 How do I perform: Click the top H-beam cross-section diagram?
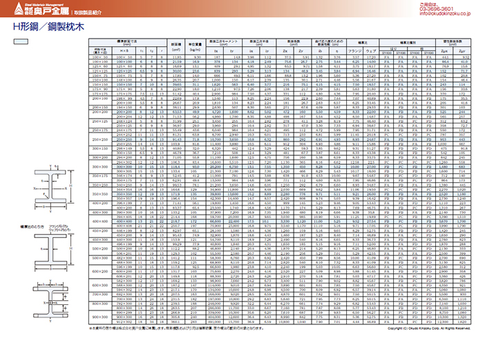[x=53, y=189]
